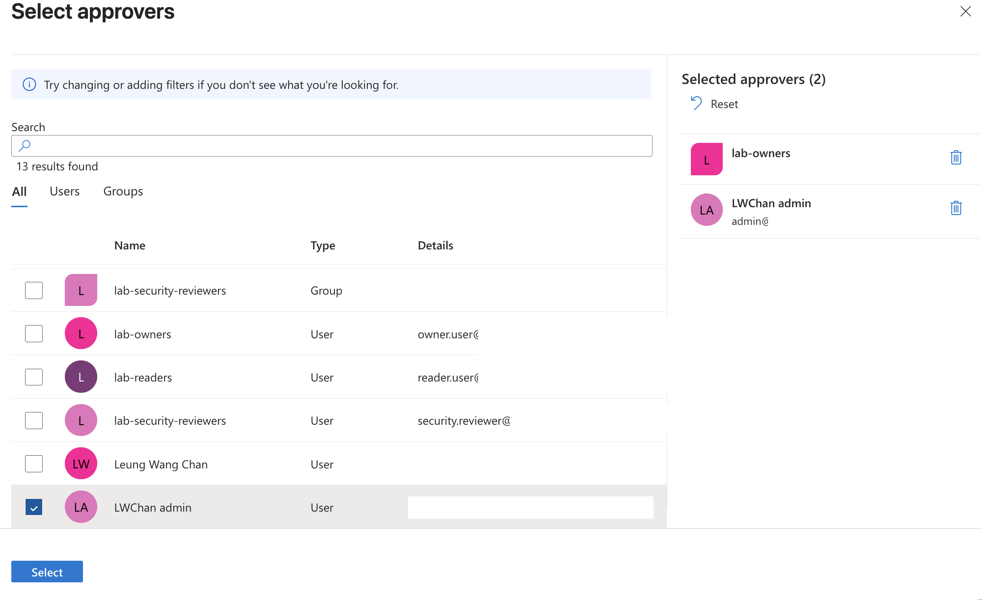Click the User type cell for LWChan admin
Screen dimensions: 982x600
point(322,508)
